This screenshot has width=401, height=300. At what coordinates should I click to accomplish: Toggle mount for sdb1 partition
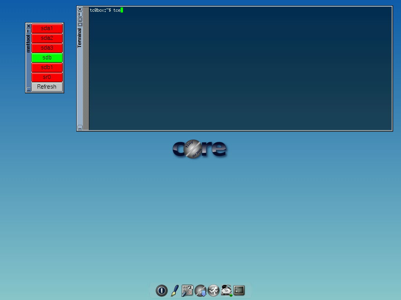point(47,68)
